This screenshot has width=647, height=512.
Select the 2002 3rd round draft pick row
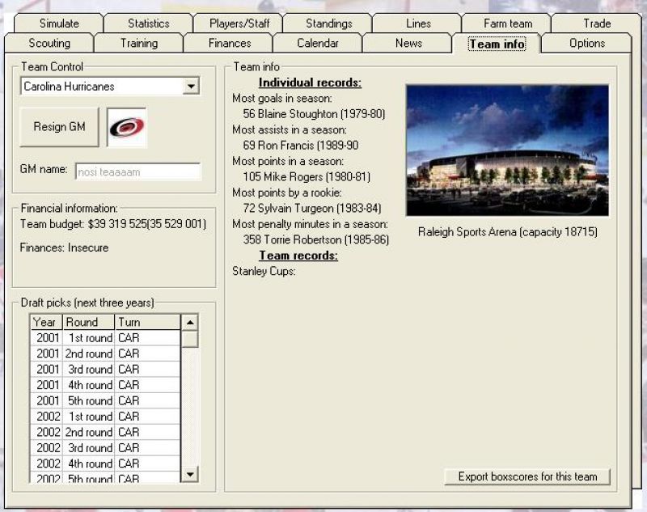[105, 447]
